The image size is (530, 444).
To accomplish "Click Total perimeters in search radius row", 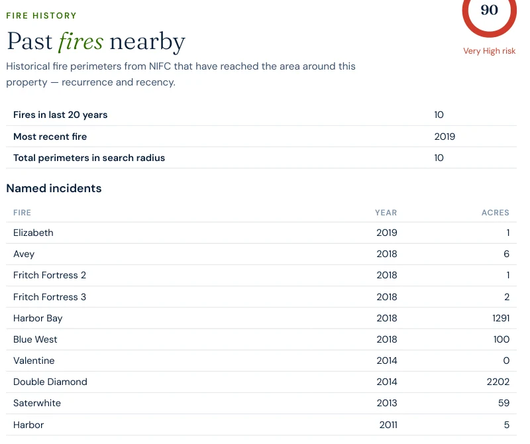I will (261, 158).
